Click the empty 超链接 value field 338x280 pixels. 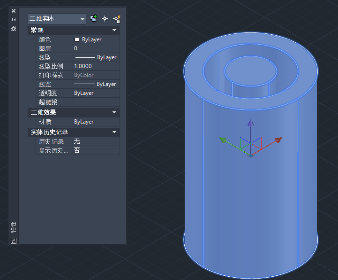point(97,102)
